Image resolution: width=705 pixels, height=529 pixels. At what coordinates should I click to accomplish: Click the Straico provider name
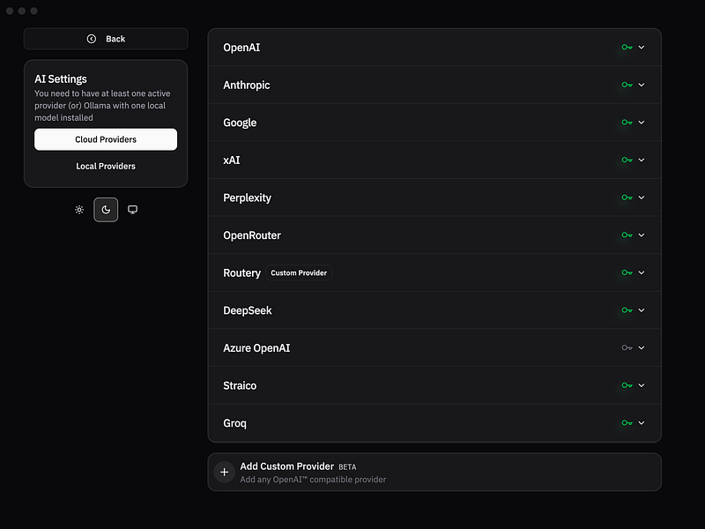pyautogui.click(x=240, y=385)
